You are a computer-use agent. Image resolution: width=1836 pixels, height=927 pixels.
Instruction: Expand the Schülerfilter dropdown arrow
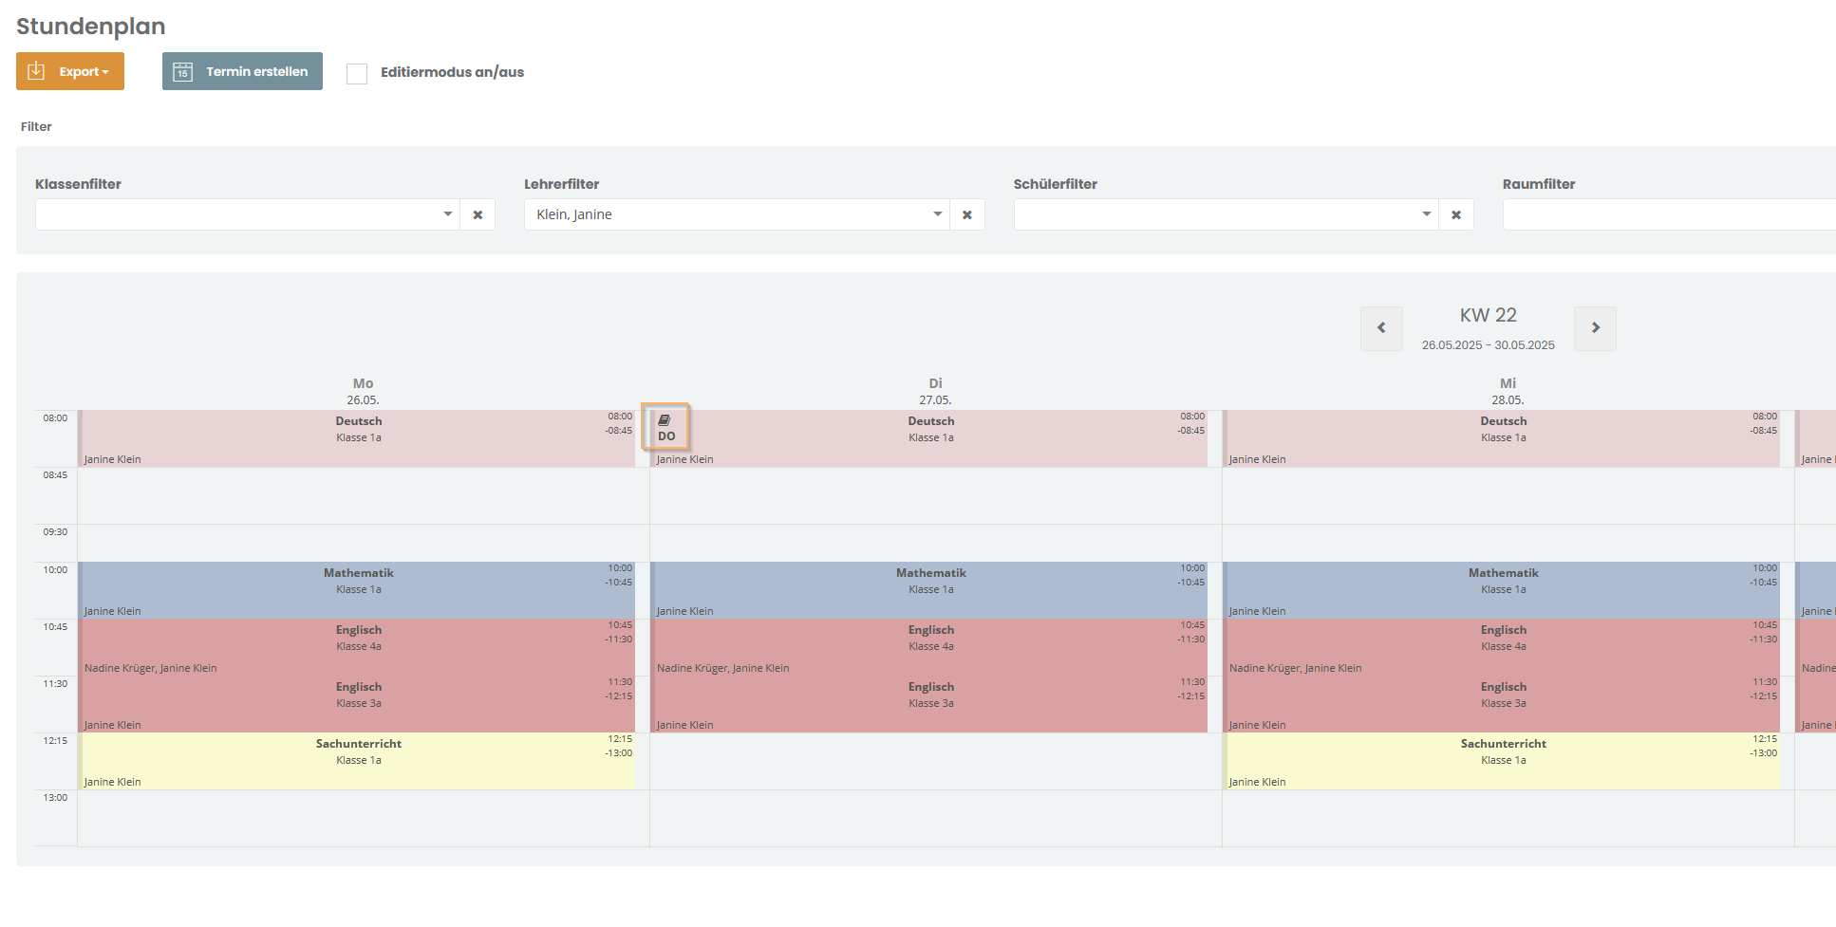tap(1426, 214)
